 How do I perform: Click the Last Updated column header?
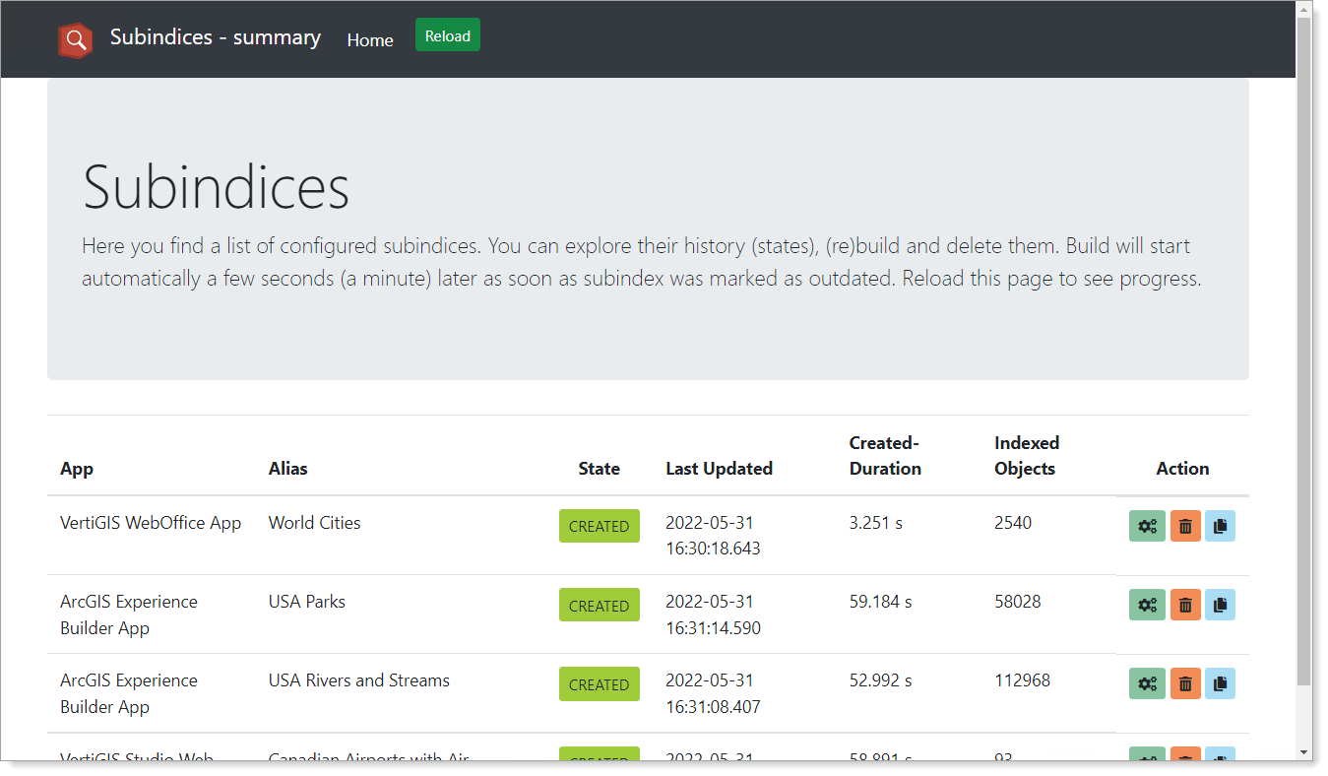[x=720, y=469]
